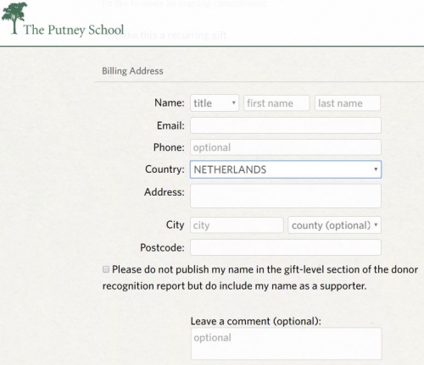The image size is (424, 365).
Task: Click The Putney School tree logo
Action: tap(14, 18)
